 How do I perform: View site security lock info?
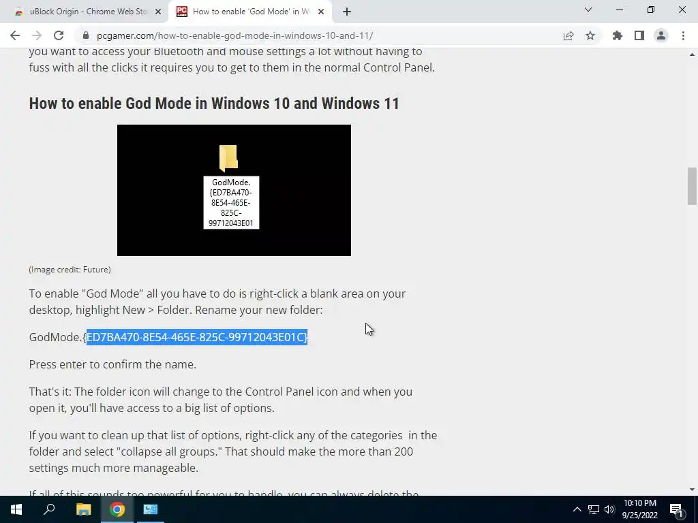click(x=86, y=35)
